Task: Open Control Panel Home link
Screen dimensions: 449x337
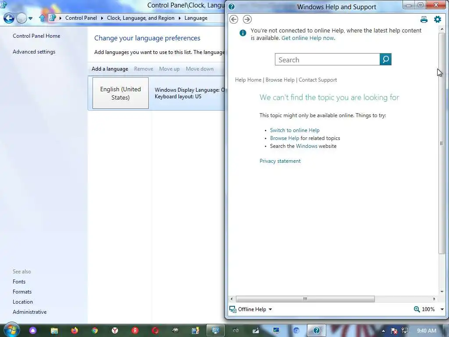Action: point(36,36)
